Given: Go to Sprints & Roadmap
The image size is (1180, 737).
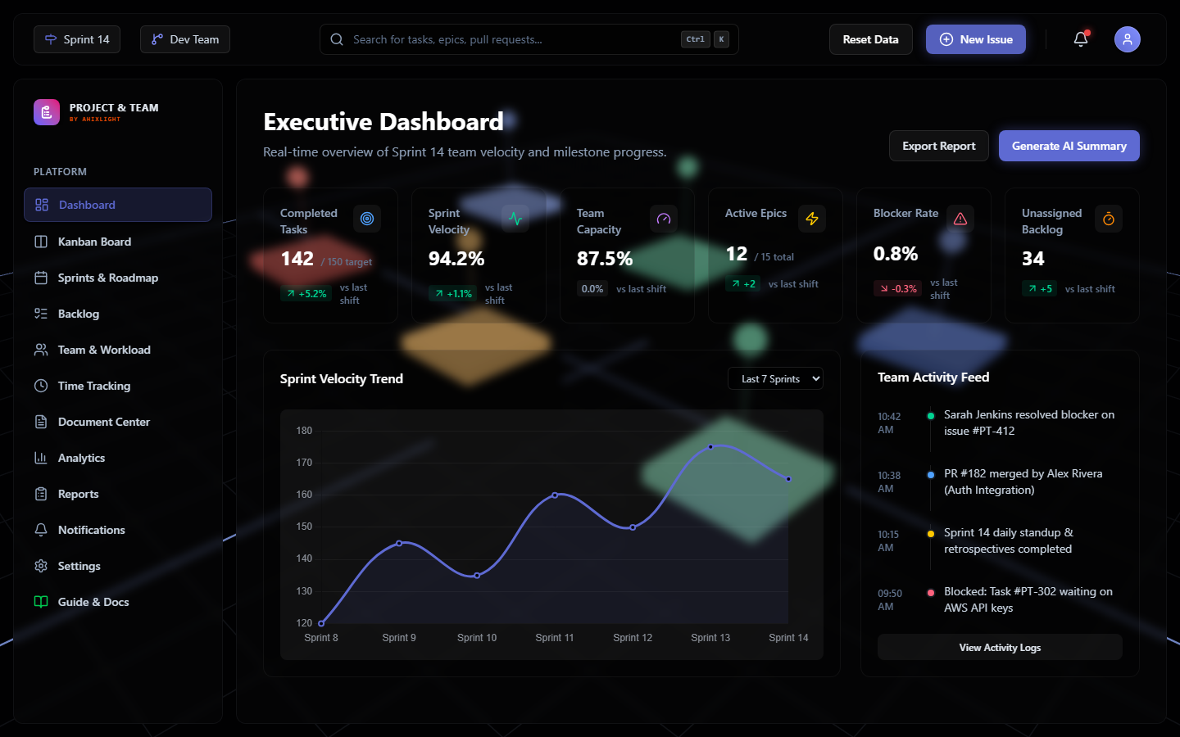Looking at the screenshot, I should (118, 278).
